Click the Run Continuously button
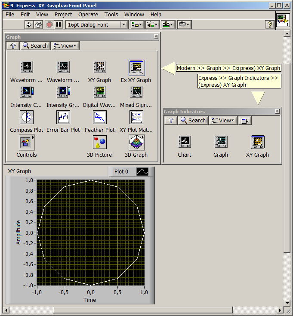Image resolution: width=293 pixels, height=316 pixels. click(38, 25)
